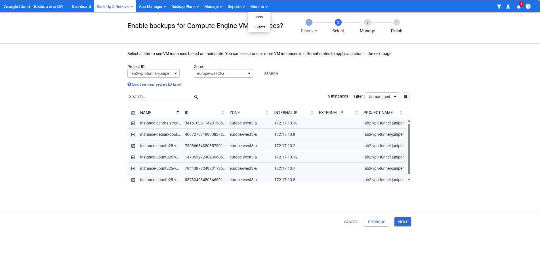The image size is (540, 254).
Task: Click the filter funnel icon in header
Action: coord(499,7)
